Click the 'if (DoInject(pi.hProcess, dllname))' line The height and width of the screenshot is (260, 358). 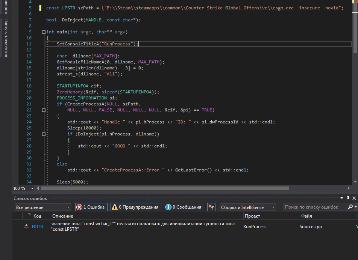click(x=113, y=134)
